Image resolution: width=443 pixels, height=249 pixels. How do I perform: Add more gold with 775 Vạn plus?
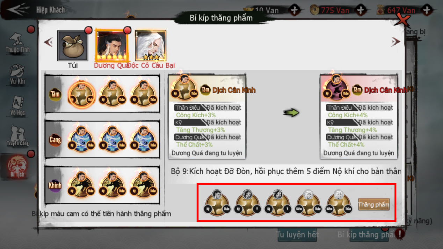tap(361, 10)
